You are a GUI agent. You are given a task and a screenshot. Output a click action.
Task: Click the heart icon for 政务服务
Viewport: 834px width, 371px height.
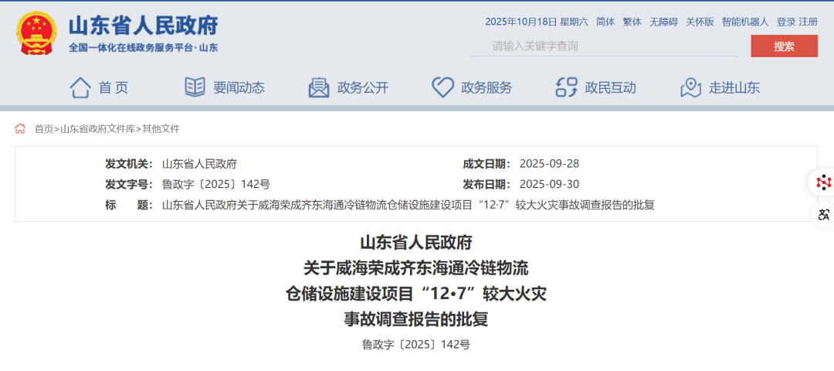[442, 87]
